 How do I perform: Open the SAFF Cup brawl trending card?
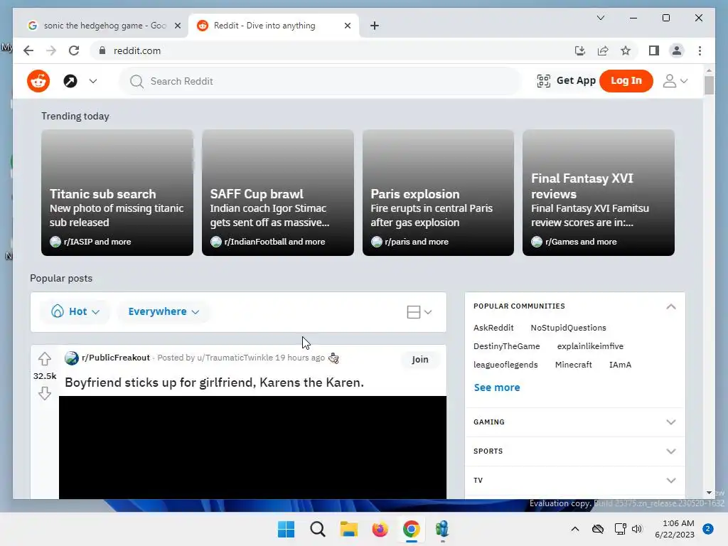click(x=278, y=193)
